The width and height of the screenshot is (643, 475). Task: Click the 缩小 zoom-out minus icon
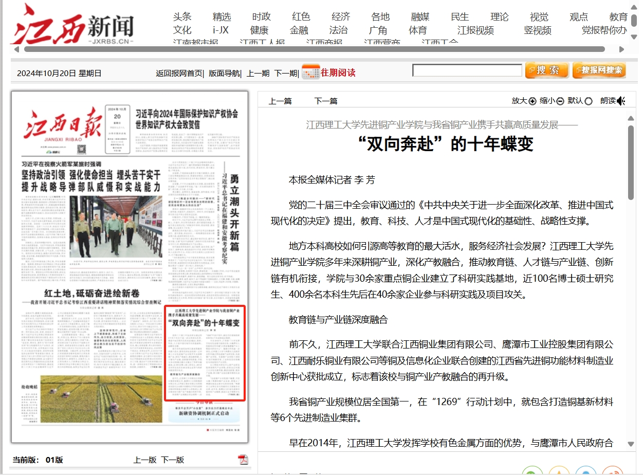coord(560,101)
